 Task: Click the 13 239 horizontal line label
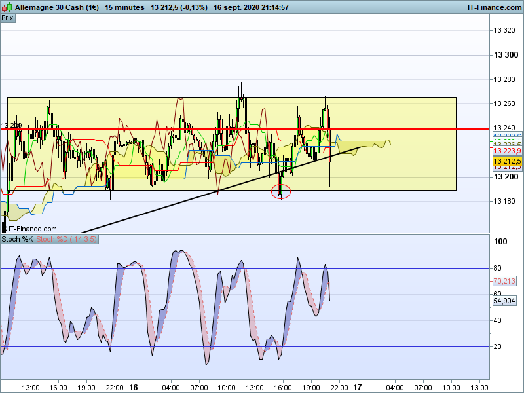pos(11,125)
